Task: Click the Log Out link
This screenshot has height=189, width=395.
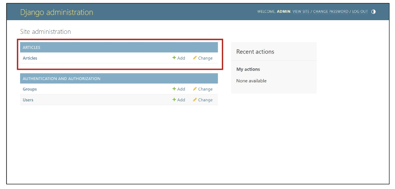Action: (360, 11)
